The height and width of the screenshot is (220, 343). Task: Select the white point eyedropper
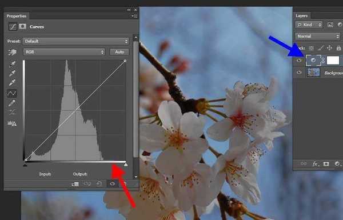[x=12, y=82]
